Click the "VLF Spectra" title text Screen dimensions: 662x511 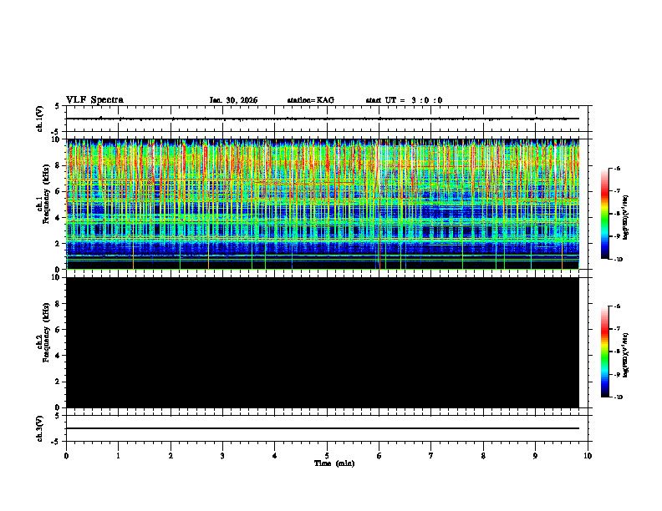click(94, 100)
